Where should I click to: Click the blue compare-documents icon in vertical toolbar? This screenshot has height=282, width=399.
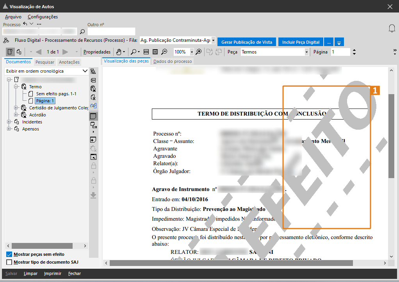coord(93,105)
